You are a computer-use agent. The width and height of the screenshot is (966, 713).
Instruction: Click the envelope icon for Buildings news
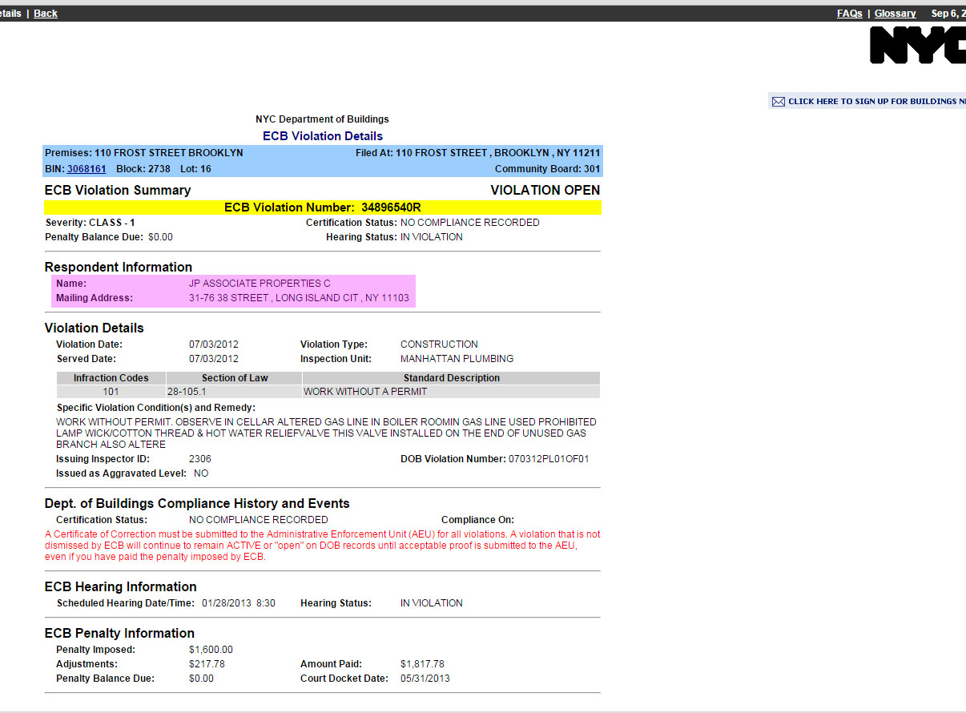coord(778,102)
